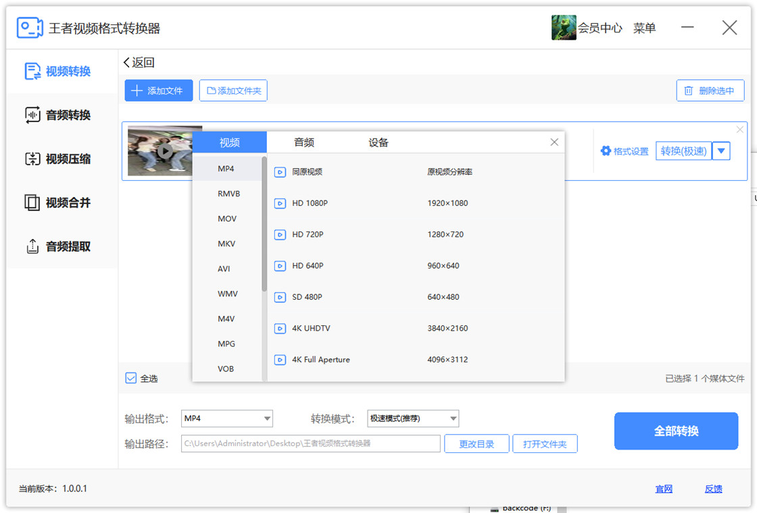The height and width of the screenshot is (513, 757).
Task: Open the 转换模式 dropdown
Action: 413,418
